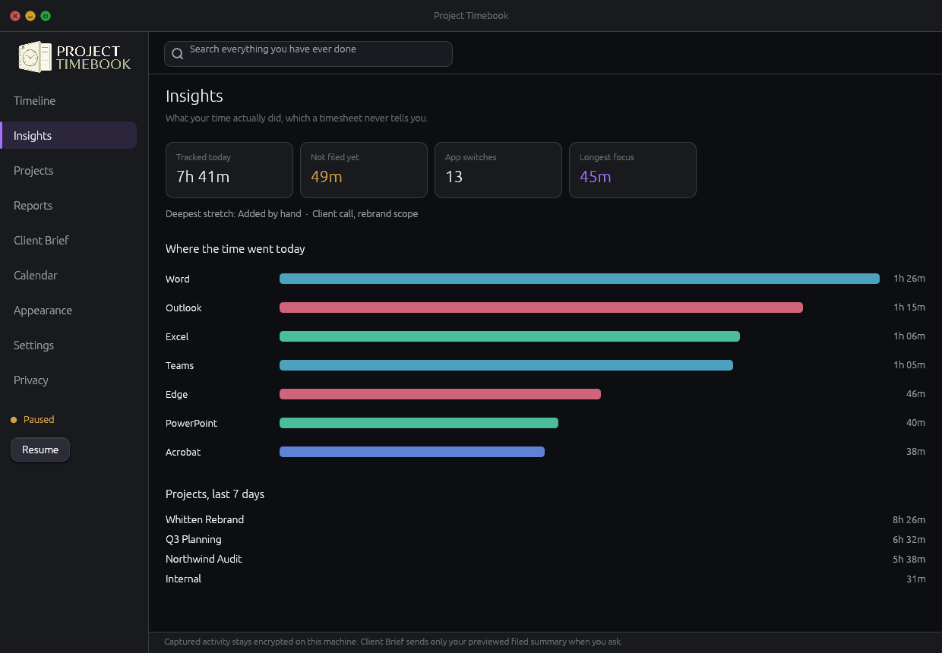Click the Edge usage bar
Image resolution: width=942 pixels, height=653 pixels.
tap(440, 394)
